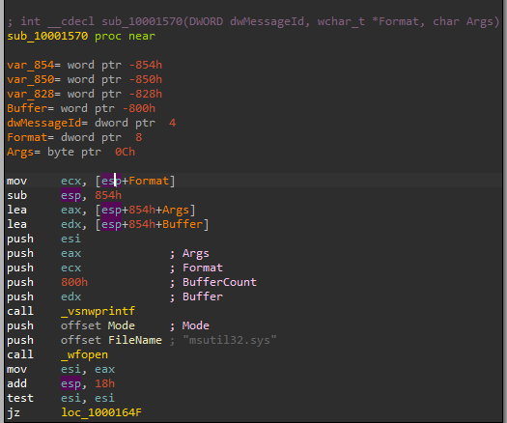Screen dimensions: 507x423
Task: Click the push esi instruction
Action: (x=43, y=239)
